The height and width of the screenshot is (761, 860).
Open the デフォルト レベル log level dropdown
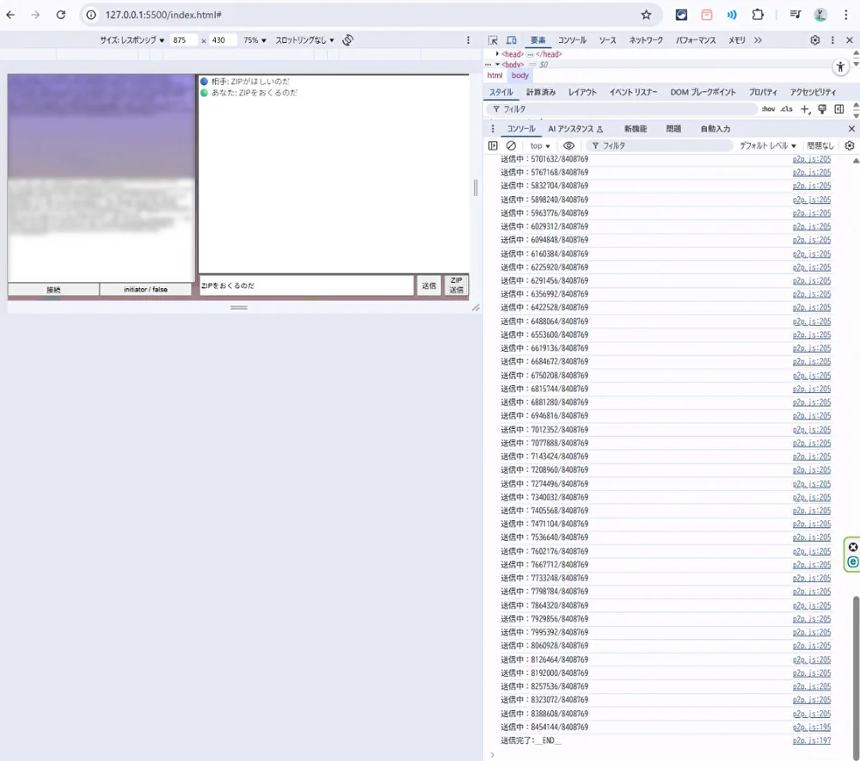point(768,146)
